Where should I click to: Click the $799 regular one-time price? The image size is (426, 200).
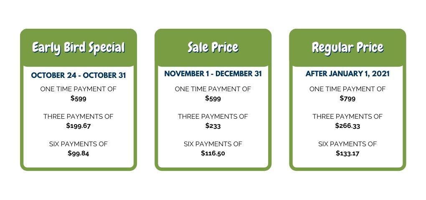click(347, 98)
